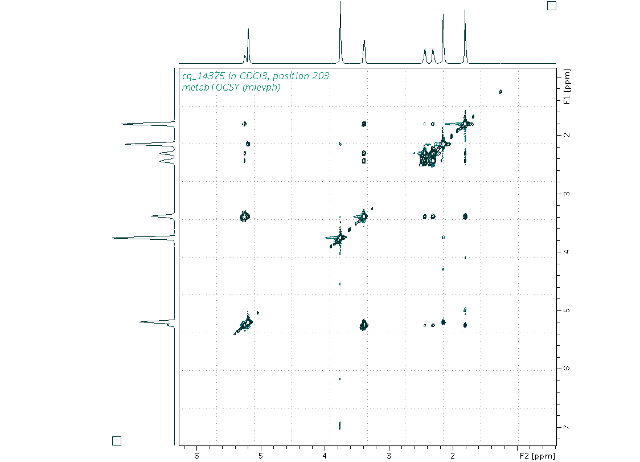Click the '5' tick label on the F2 horizontal axis
This screenshot has height=462, width=640.
click(261, 456)
